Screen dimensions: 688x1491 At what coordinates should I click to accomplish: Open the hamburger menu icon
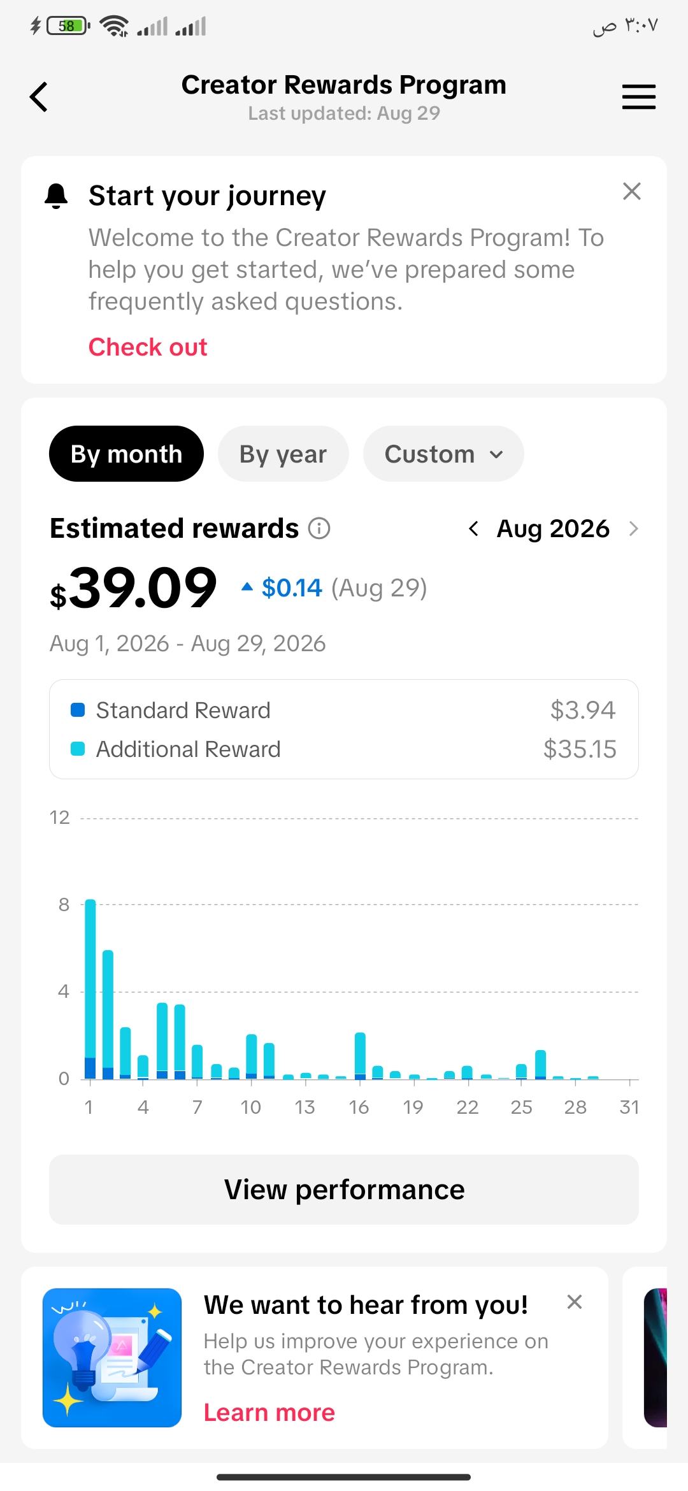pyautogui.click(x=638, y=97)
